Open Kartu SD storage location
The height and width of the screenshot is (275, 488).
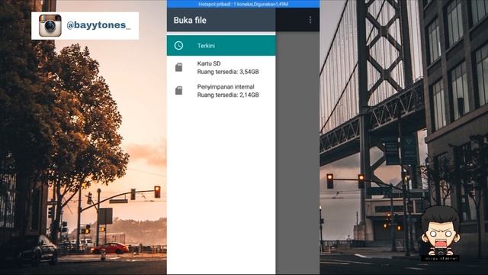[221, 68]
